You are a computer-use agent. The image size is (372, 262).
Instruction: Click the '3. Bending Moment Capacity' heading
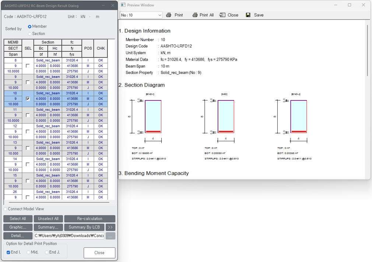[x=154, y=173]
